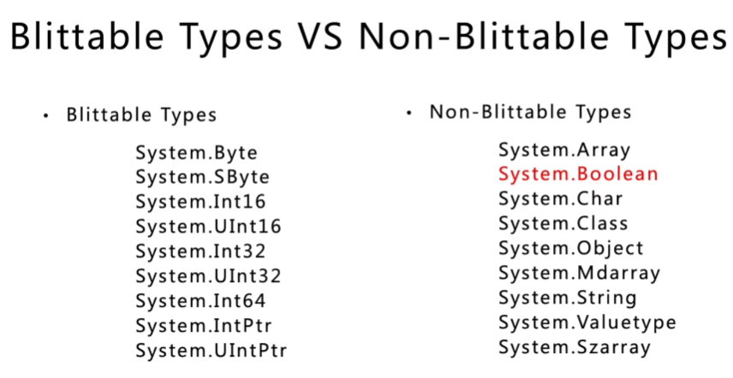Click on System.Object
Screen dimensions: 733x378
point(570,249)
